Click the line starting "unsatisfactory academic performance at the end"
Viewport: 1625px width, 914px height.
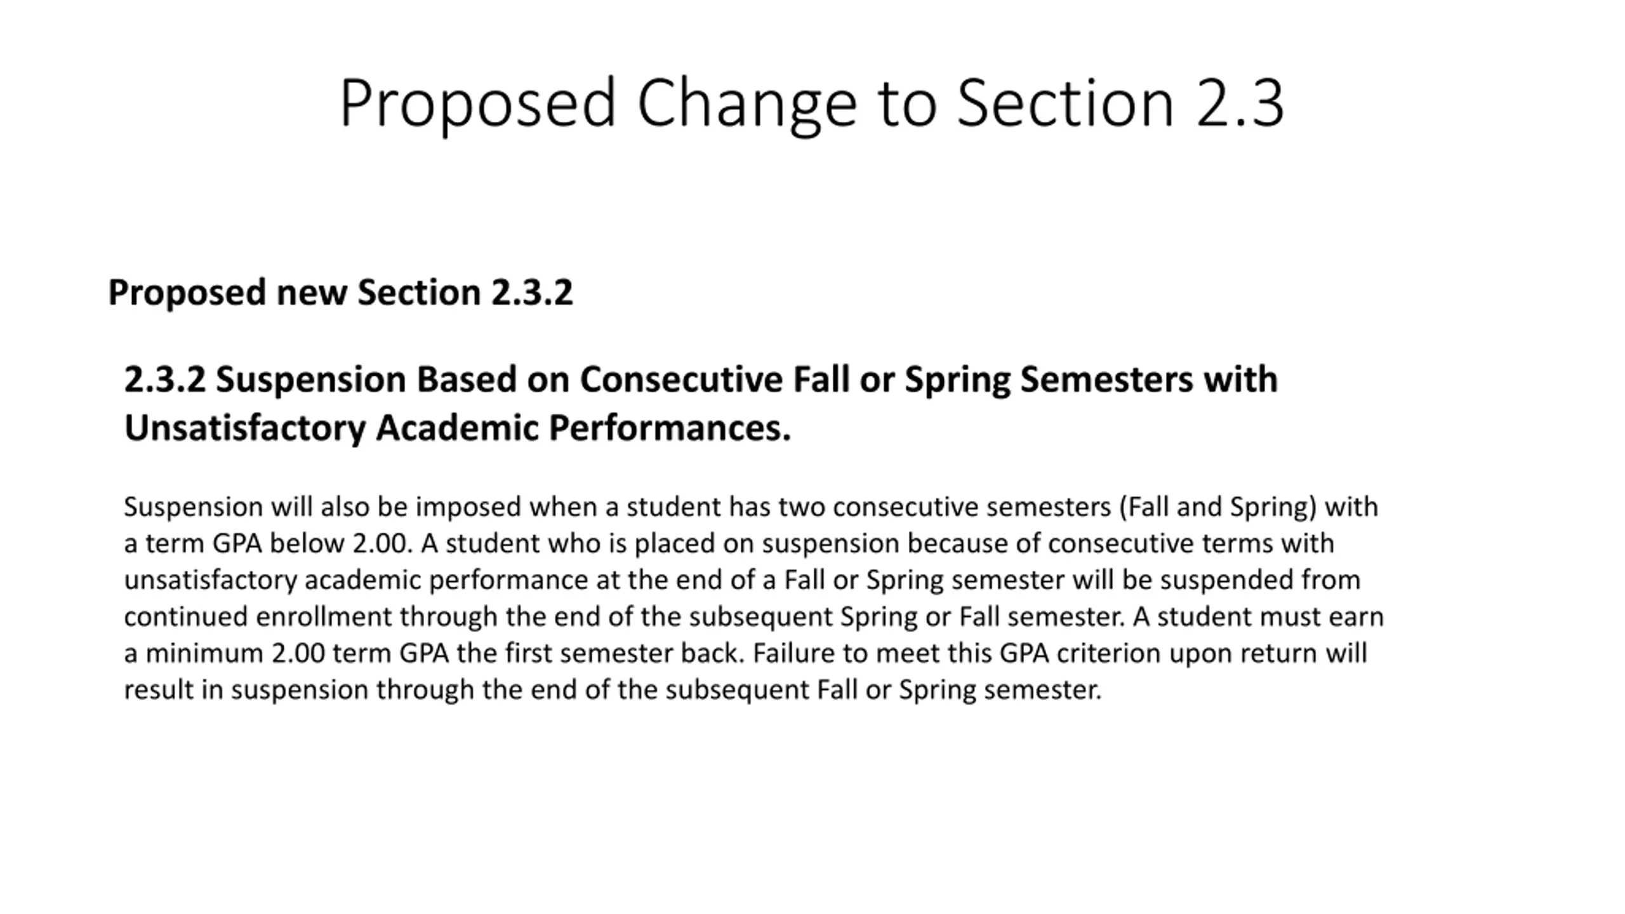(x=742, y=581)
